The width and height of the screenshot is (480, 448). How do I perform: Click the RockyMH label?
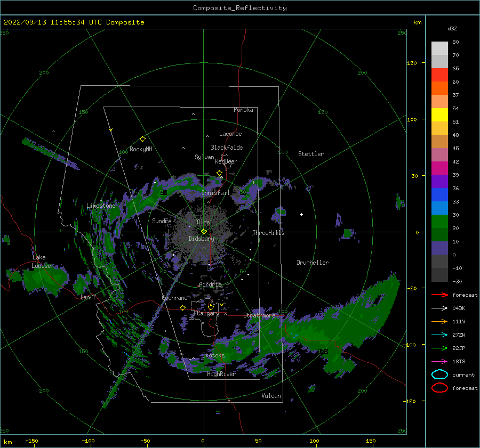pos(141,149)
